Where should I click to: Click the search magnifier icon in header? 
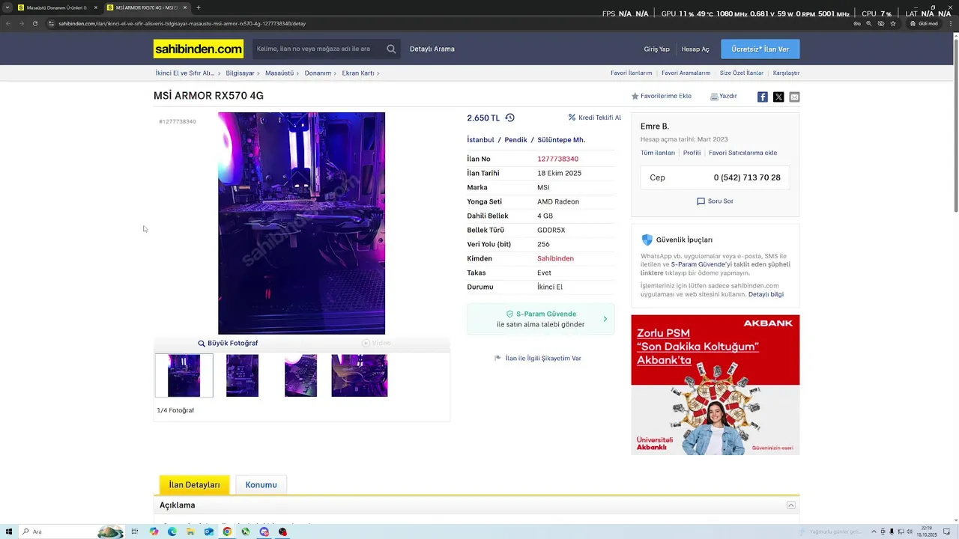click(x=391, y=49)
